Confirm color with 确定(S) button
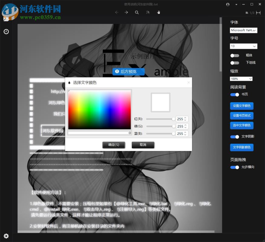Viewport: 265px width, 242px height. click(114, 145)
